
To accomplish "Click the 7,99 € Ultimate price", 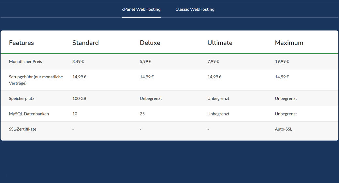I will click(x=213, y=61).
